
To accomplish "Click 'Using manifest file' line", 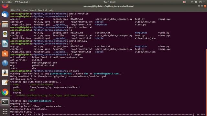I will pyautogui.click(x=58, y=76).
